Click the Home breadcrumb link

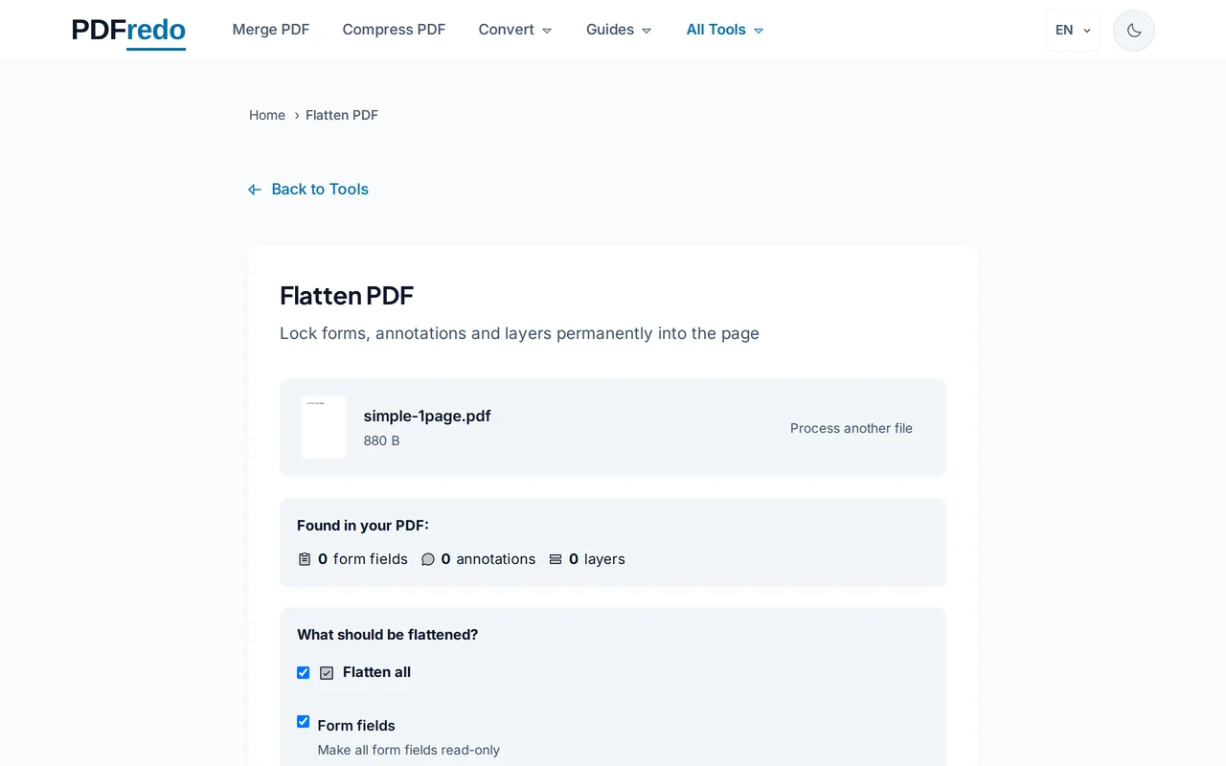pos(267,115)
